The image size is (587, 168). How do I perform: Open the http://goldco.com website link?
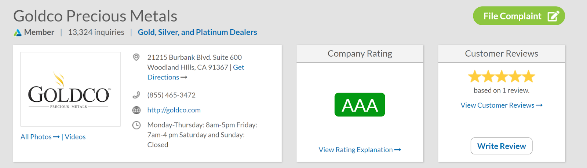coord(174,110)
